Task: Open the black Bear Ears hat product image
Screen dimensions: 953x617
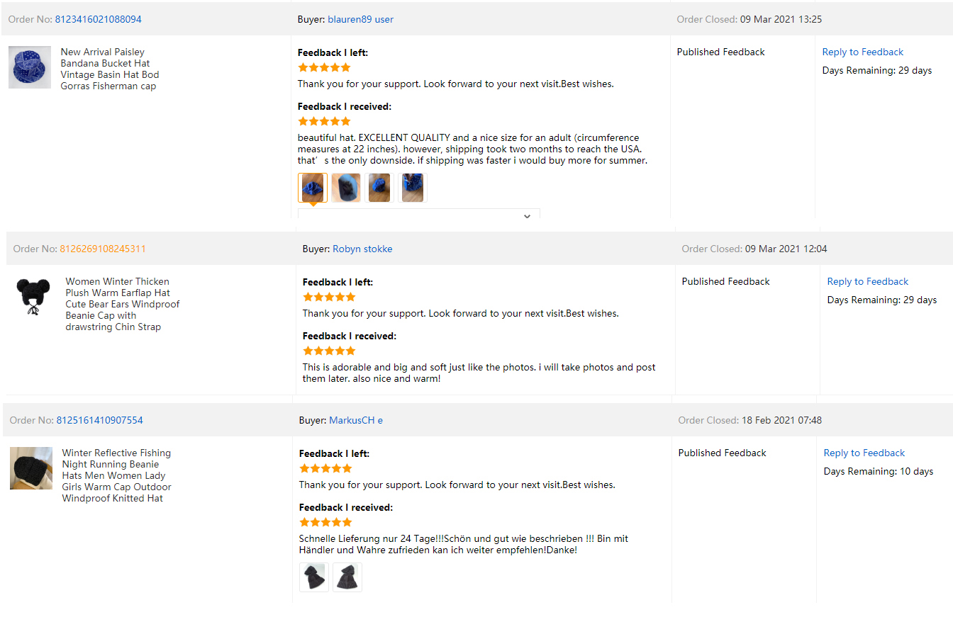Action: point(33,297)
